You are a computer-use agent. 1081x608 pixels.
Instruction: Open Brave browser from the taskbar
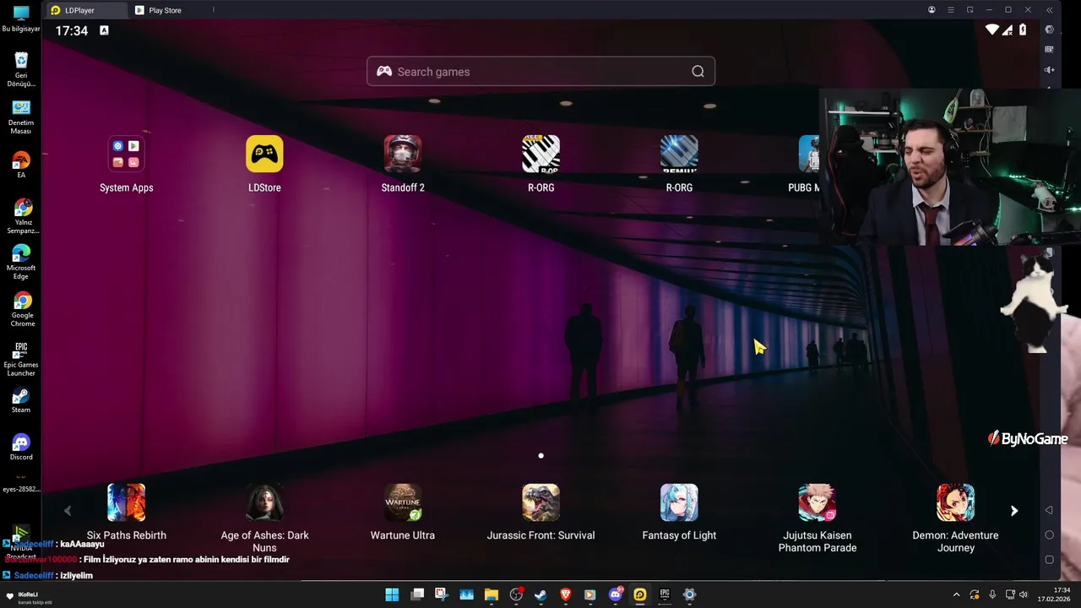(566, 594)
